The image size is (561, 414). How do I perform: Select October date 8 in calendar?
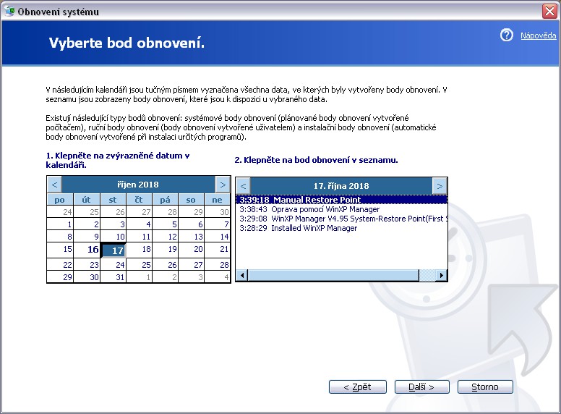(x=61, y=237)
